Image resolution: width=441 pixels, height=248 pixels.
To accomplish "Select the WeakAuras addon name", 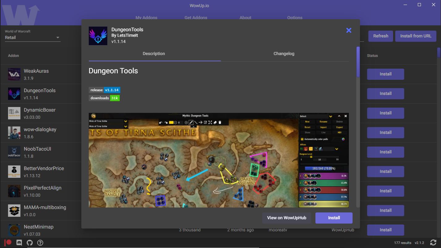I will [36, 71].
